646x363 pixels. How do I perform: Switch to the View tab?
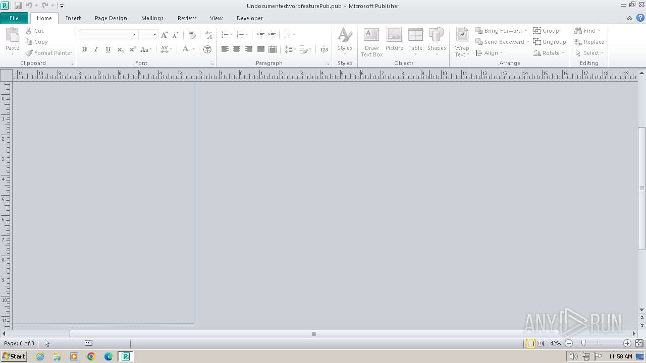(x=216, y=18)
